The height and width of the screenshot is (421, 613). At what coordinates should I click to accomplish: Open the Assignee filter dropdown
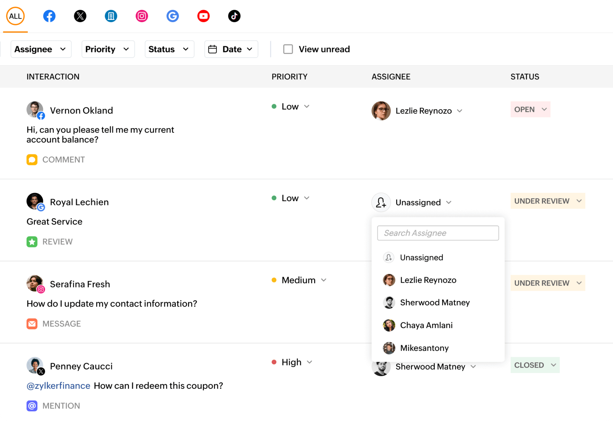coord(41,49)
